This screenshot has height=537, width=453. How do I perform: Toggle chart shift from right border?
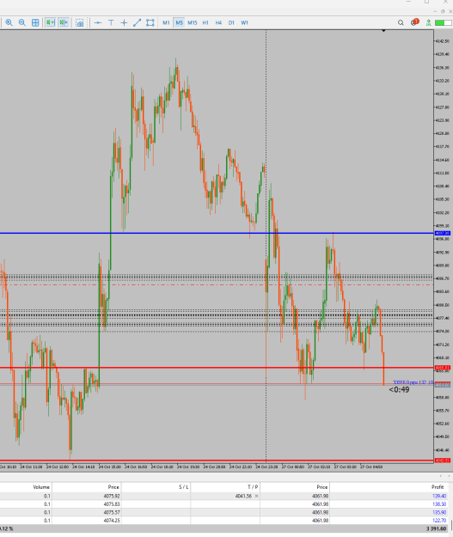[64, 23]
